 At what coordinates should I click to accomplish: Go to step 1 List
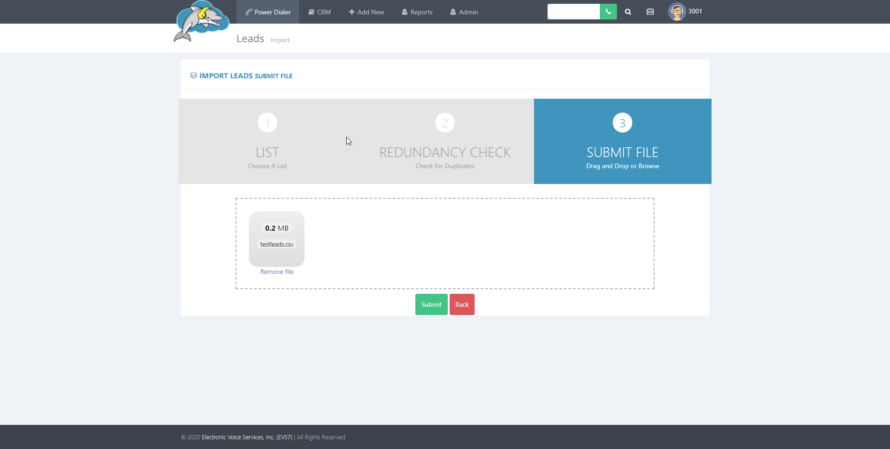tap(267, 141)
